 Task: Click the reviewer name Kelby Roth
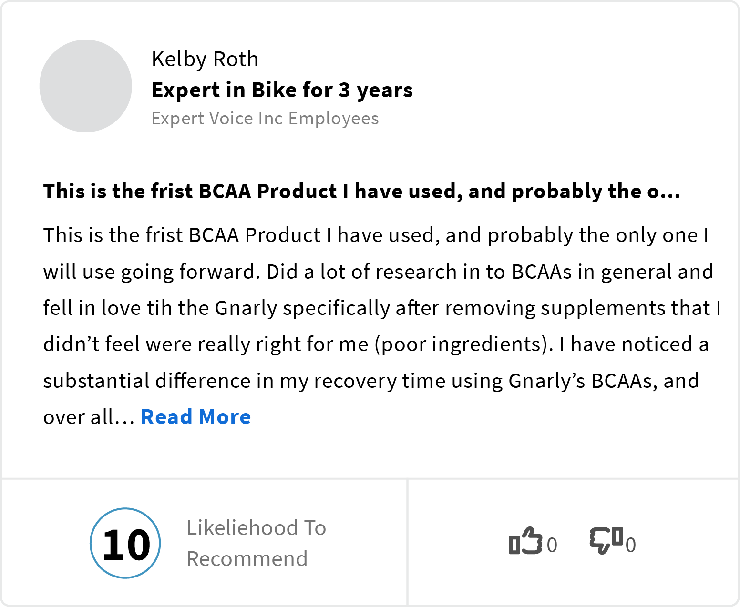pyautogui.click(x=205, y=60)
